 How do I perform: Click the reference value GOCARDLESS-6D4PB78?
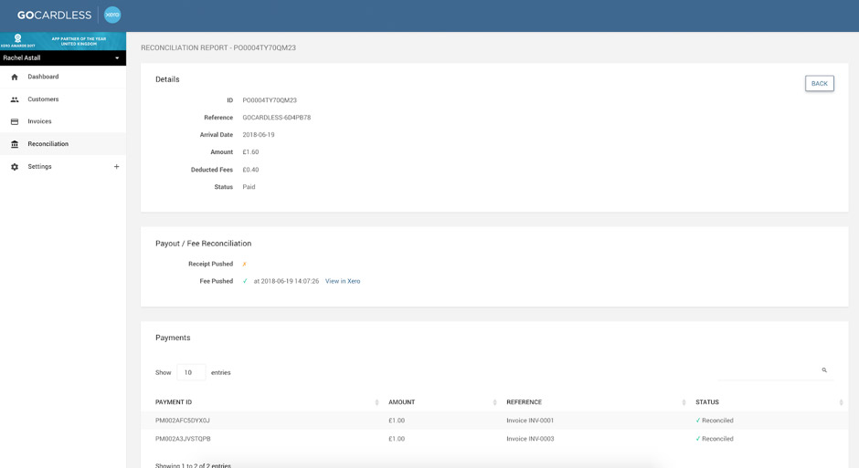pyautogui.click(x=277, y=118)
